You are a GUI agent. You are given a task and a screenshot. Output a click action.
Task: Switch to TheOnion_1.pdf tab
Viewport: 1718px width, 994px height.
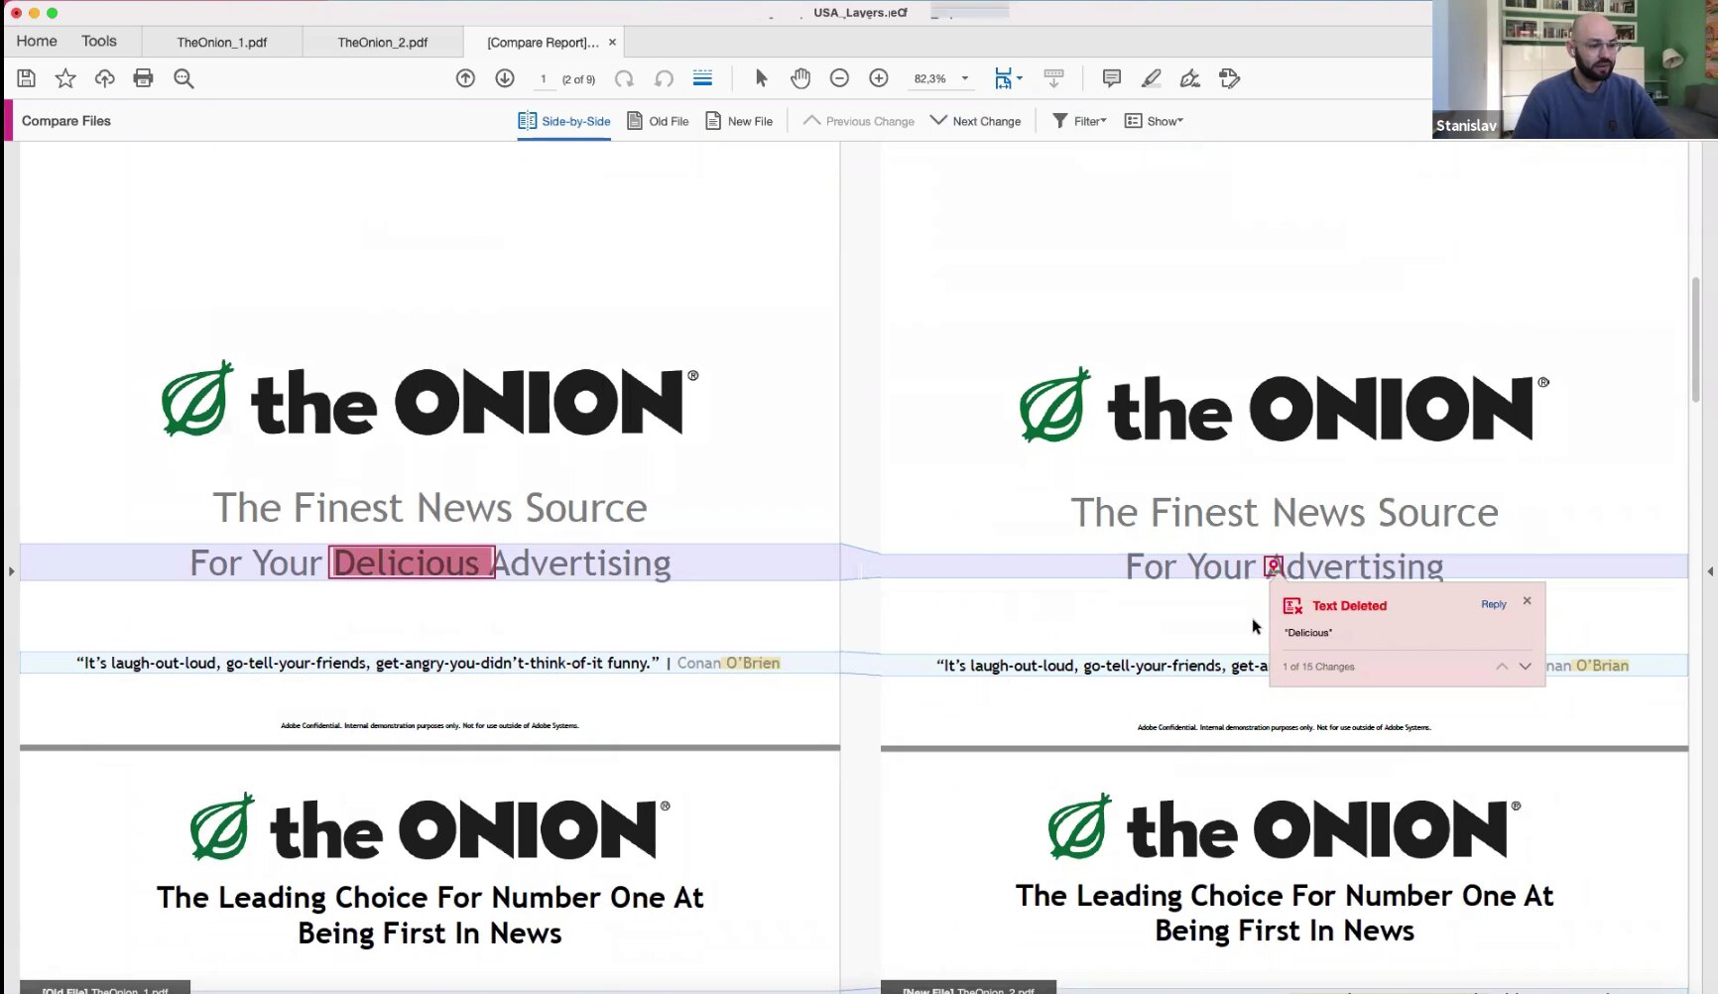[x=222, y=42]
